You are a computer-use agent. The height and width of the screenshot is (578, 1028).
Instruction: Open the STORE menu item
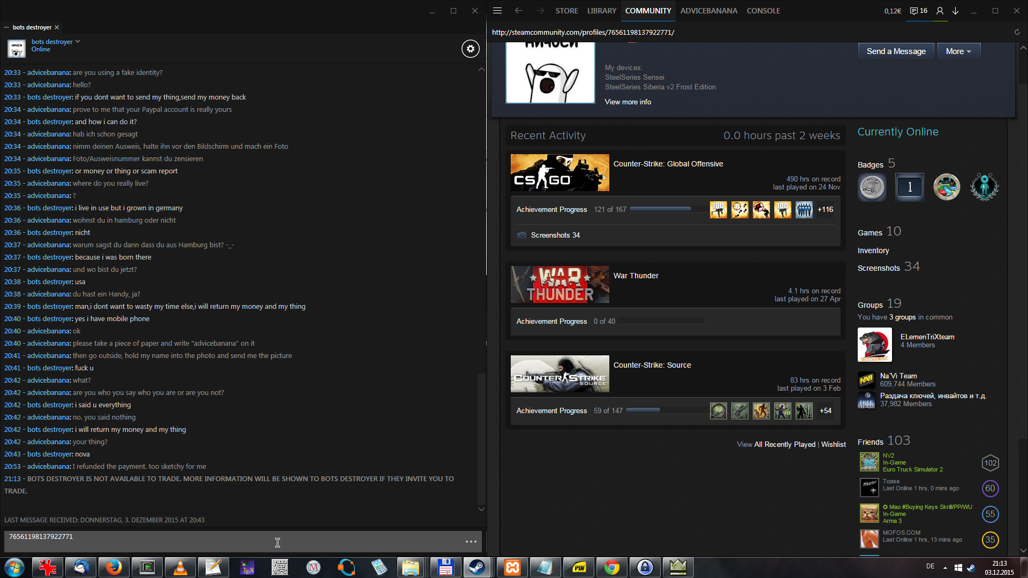coord(566,11)
